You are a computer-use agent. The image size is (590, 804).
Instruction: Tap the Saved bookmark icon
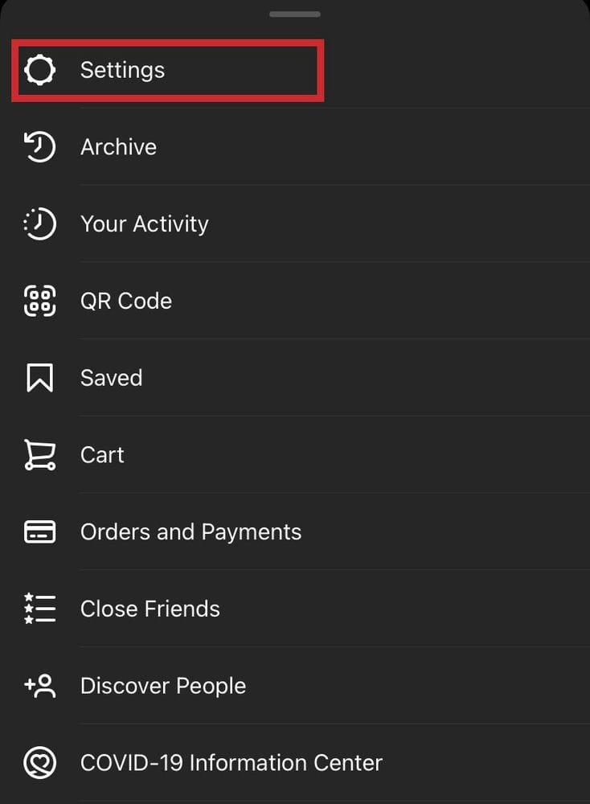[x=39, y=378]
